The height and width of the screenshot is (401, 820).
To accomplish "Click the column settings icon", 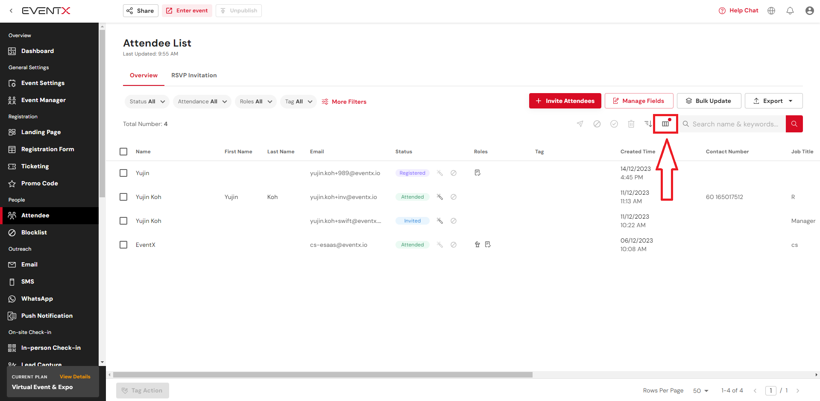I will click(665, 124).
